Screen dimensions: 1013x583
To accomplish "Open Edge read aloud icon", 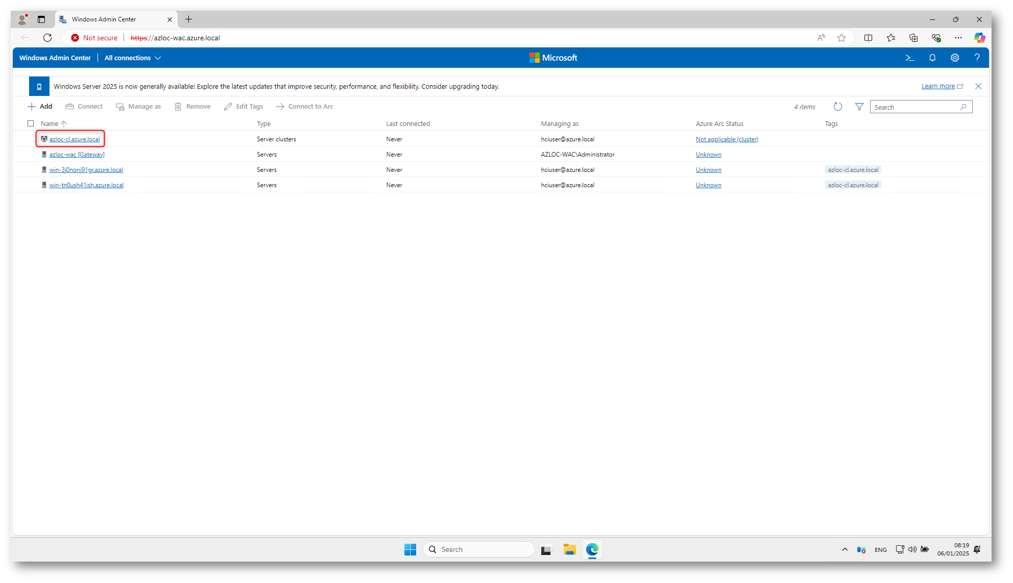I will 821,38.
